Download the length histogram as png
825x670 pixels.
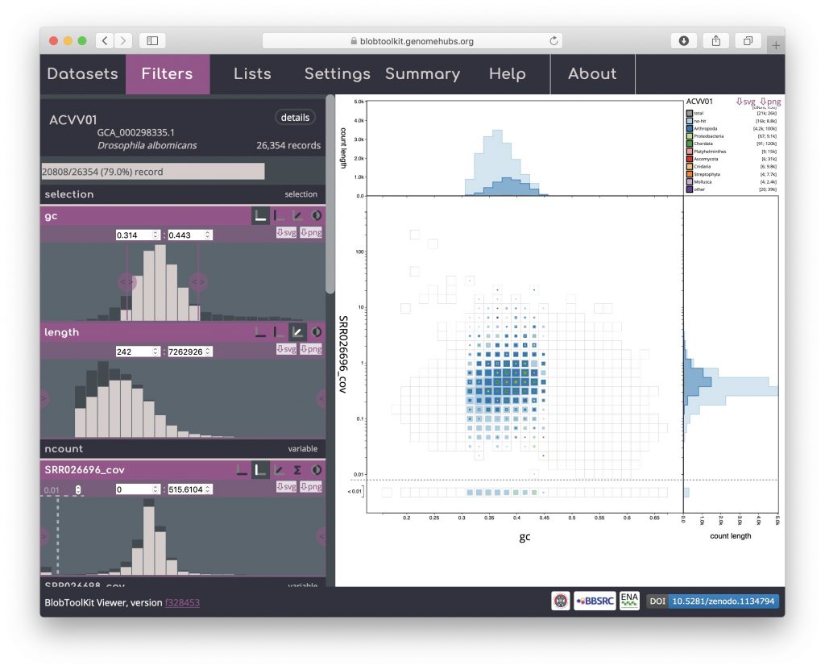[310, 350]
